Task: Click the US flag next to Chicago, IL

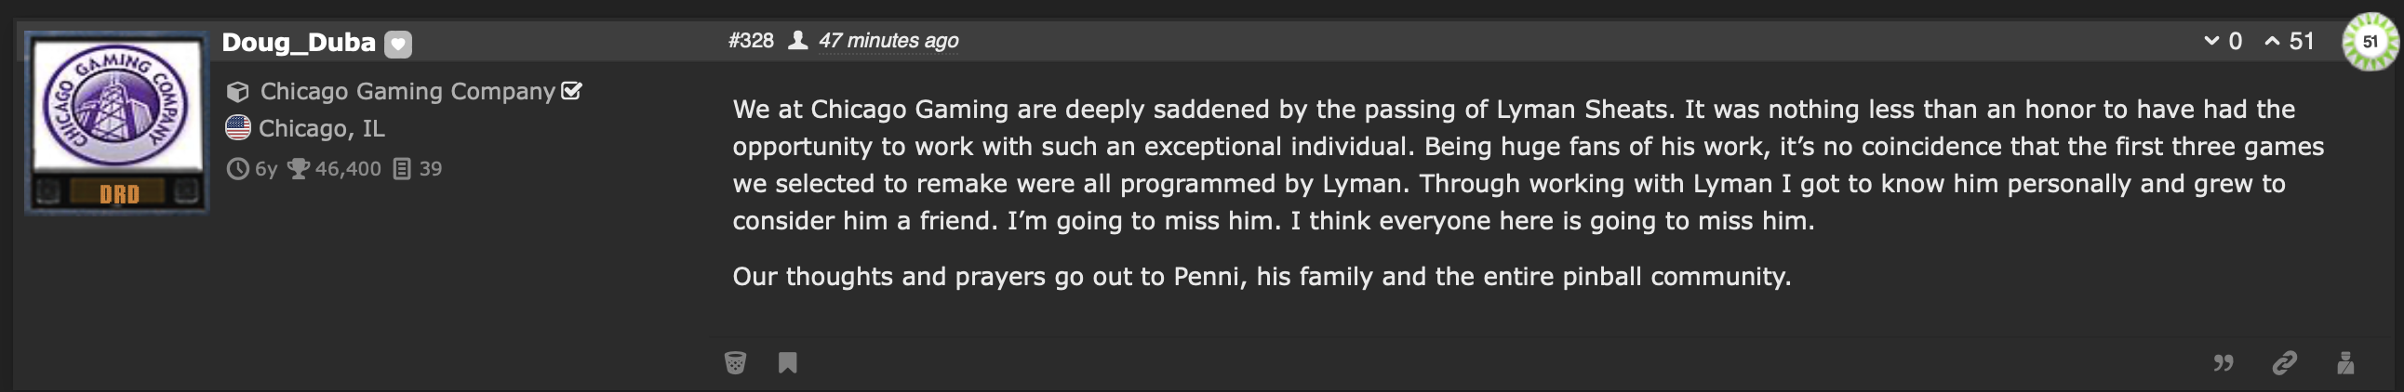Action: 238,127
